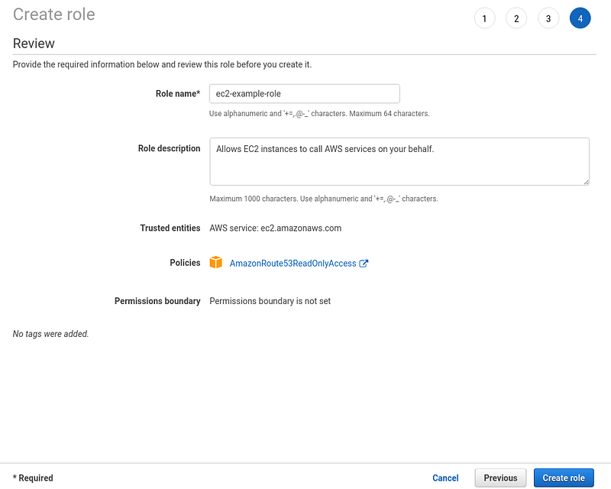Viewport: 611px width, 489px height.
Task: Click into the Role name field
Action: [x=304, y=93]
